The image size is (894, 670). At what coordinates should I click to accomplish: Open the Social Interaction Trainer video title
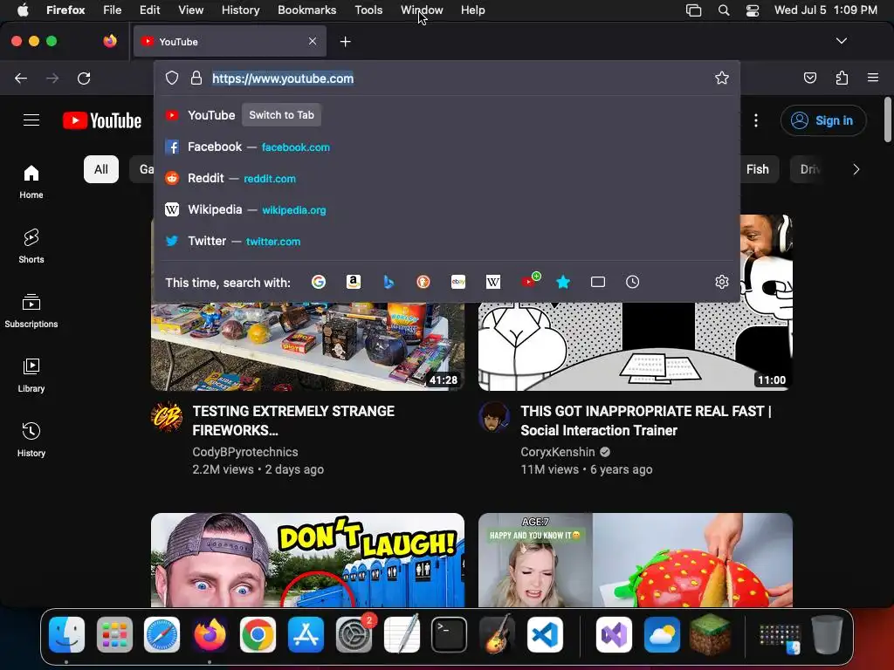645,420
